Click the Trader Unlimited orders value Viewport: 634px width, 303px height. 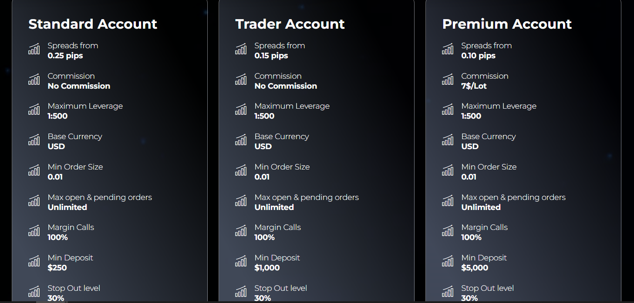click(274, 207)
